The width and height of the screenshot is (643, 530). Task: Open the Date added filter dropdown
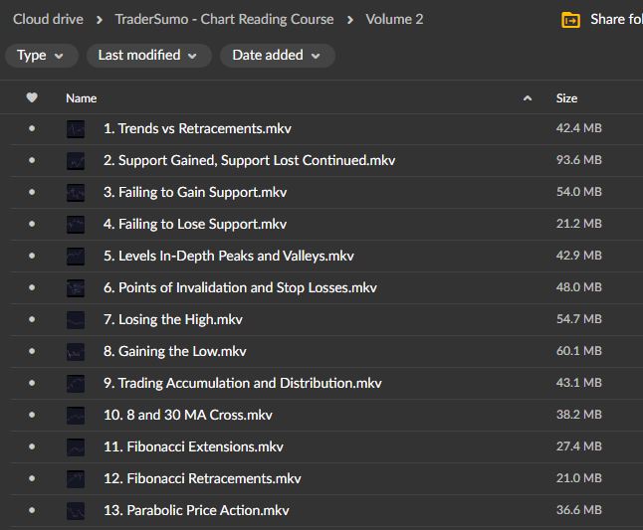277,56
